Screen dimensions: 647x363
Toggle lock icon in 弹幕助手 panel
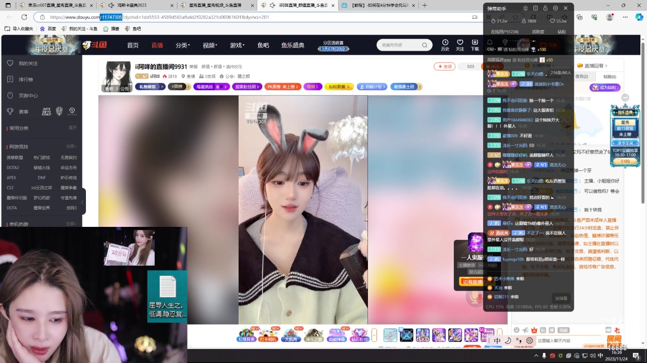[x=545, y=9]
